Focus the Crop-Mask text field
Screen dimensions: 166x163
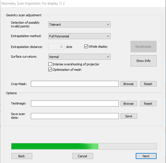[x=75, y=84]
